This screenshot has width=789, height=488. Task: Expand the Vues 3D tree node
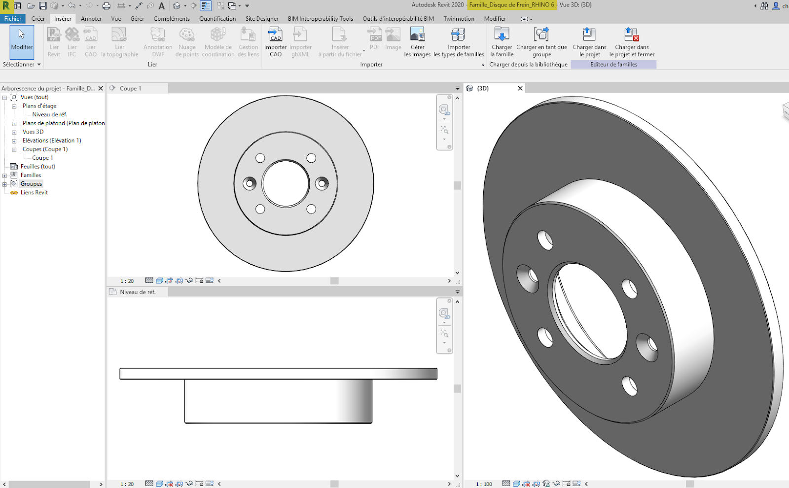pos(13,132)
